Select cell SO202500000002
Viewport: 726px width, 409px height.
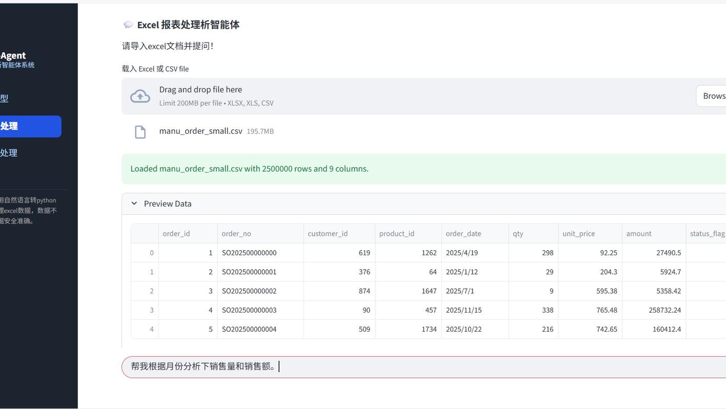point(260,291)
